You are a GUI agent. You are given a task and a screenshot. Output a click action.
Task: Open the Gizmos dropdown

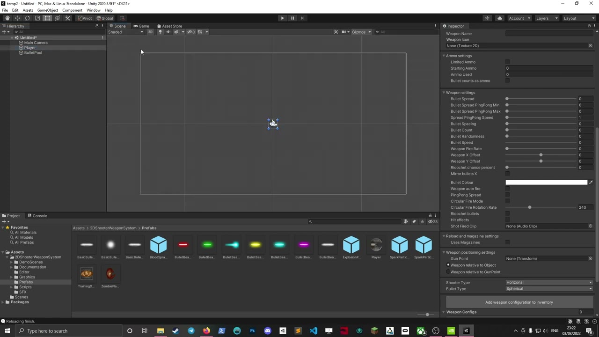coord(361,32)
